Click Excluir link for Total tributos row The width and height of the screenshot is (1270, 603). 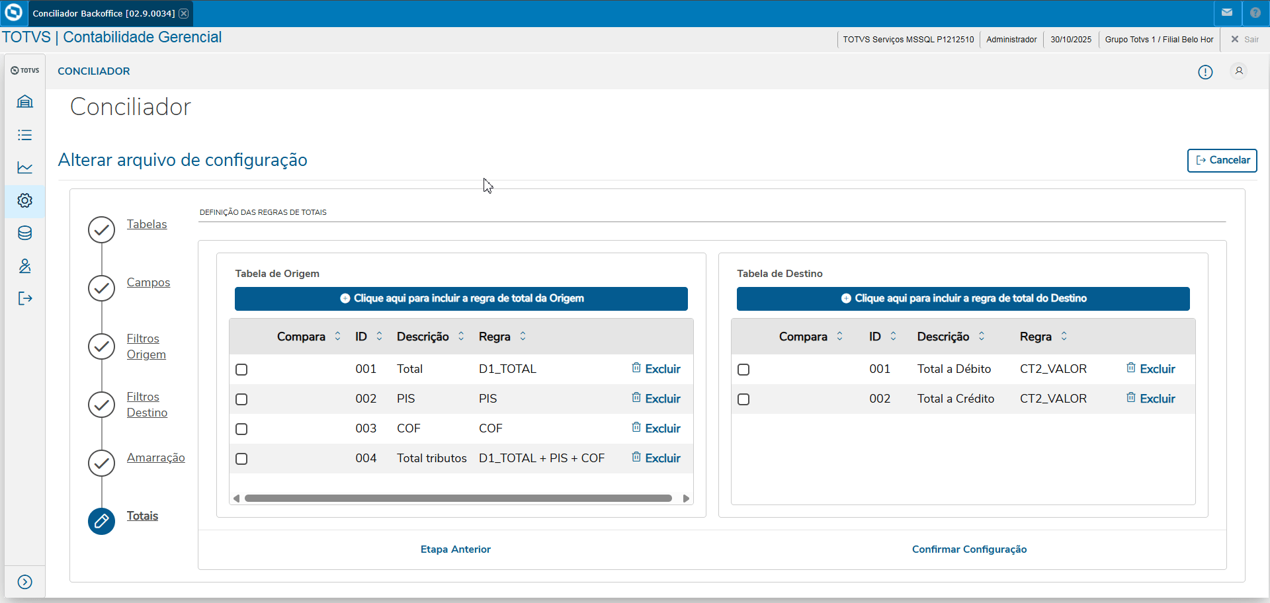point(663,458)
